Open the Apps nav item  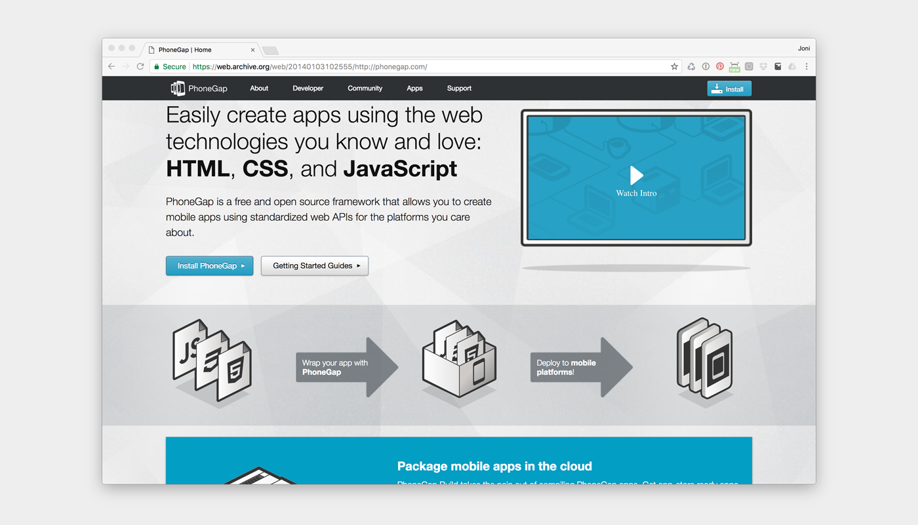414,88
